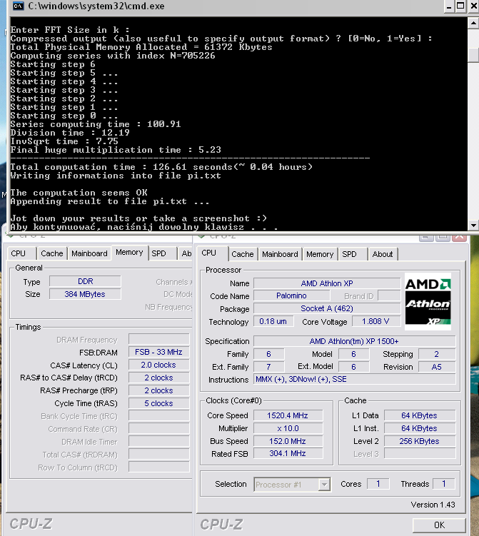Click the Total computation time line in cmd

161,167
